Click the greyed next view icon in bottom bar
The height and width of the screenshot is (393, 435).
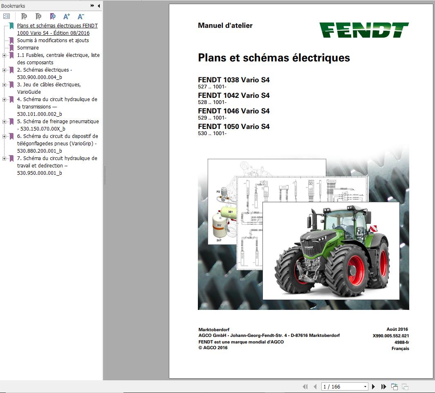tap(405, 386)
